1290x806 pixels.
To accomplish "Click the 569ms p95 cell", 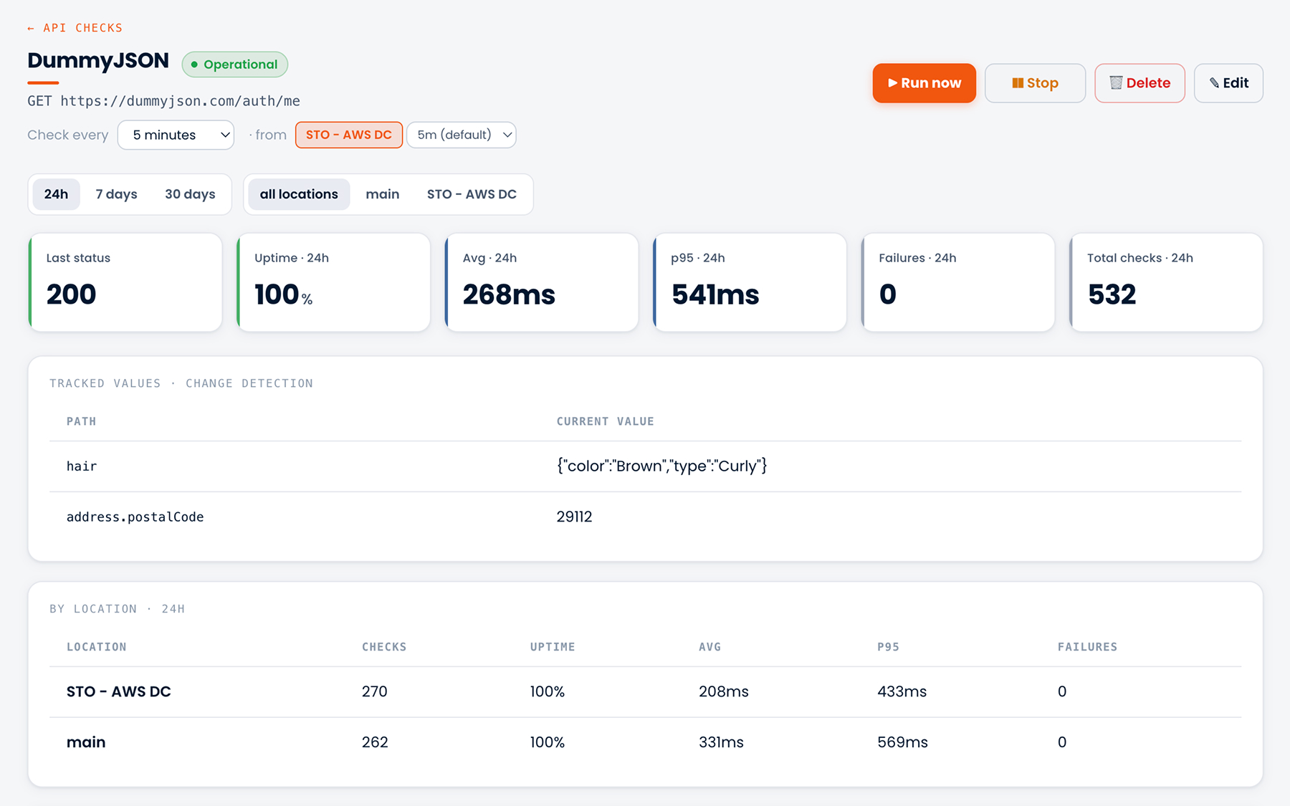I will [x=902, y=742].
